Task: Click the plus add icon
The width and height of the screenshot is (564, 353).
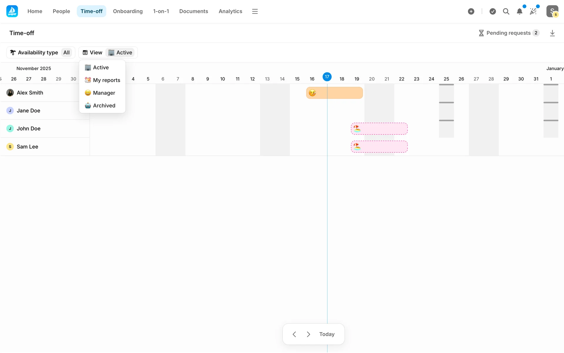Action: [x=471, y=11]
